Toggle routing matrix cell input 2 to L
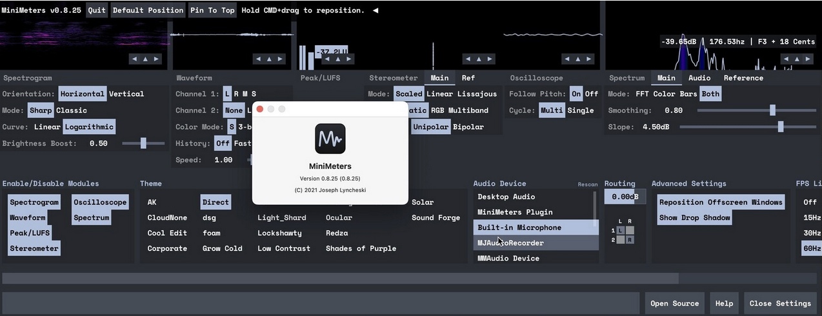This screenshot has width=822, height=316. (621, 239)
